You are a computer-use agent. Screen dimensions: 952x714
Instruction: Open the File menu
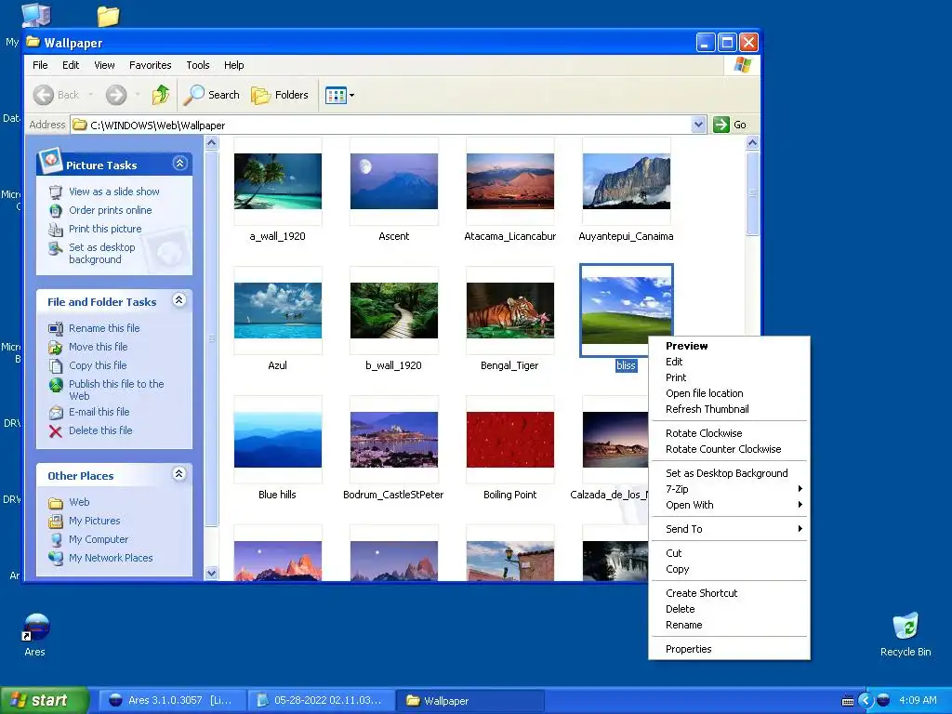point(40,65)
